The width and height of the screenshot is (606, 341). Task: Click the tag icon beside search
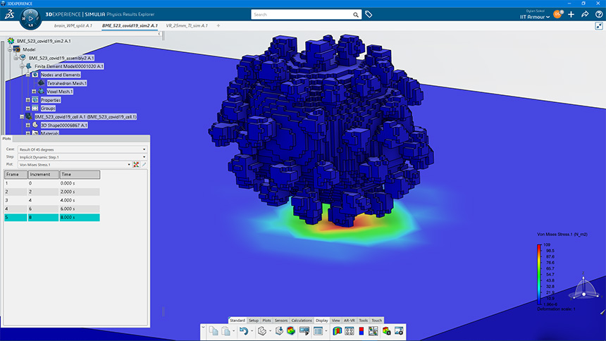click(369, 14)
